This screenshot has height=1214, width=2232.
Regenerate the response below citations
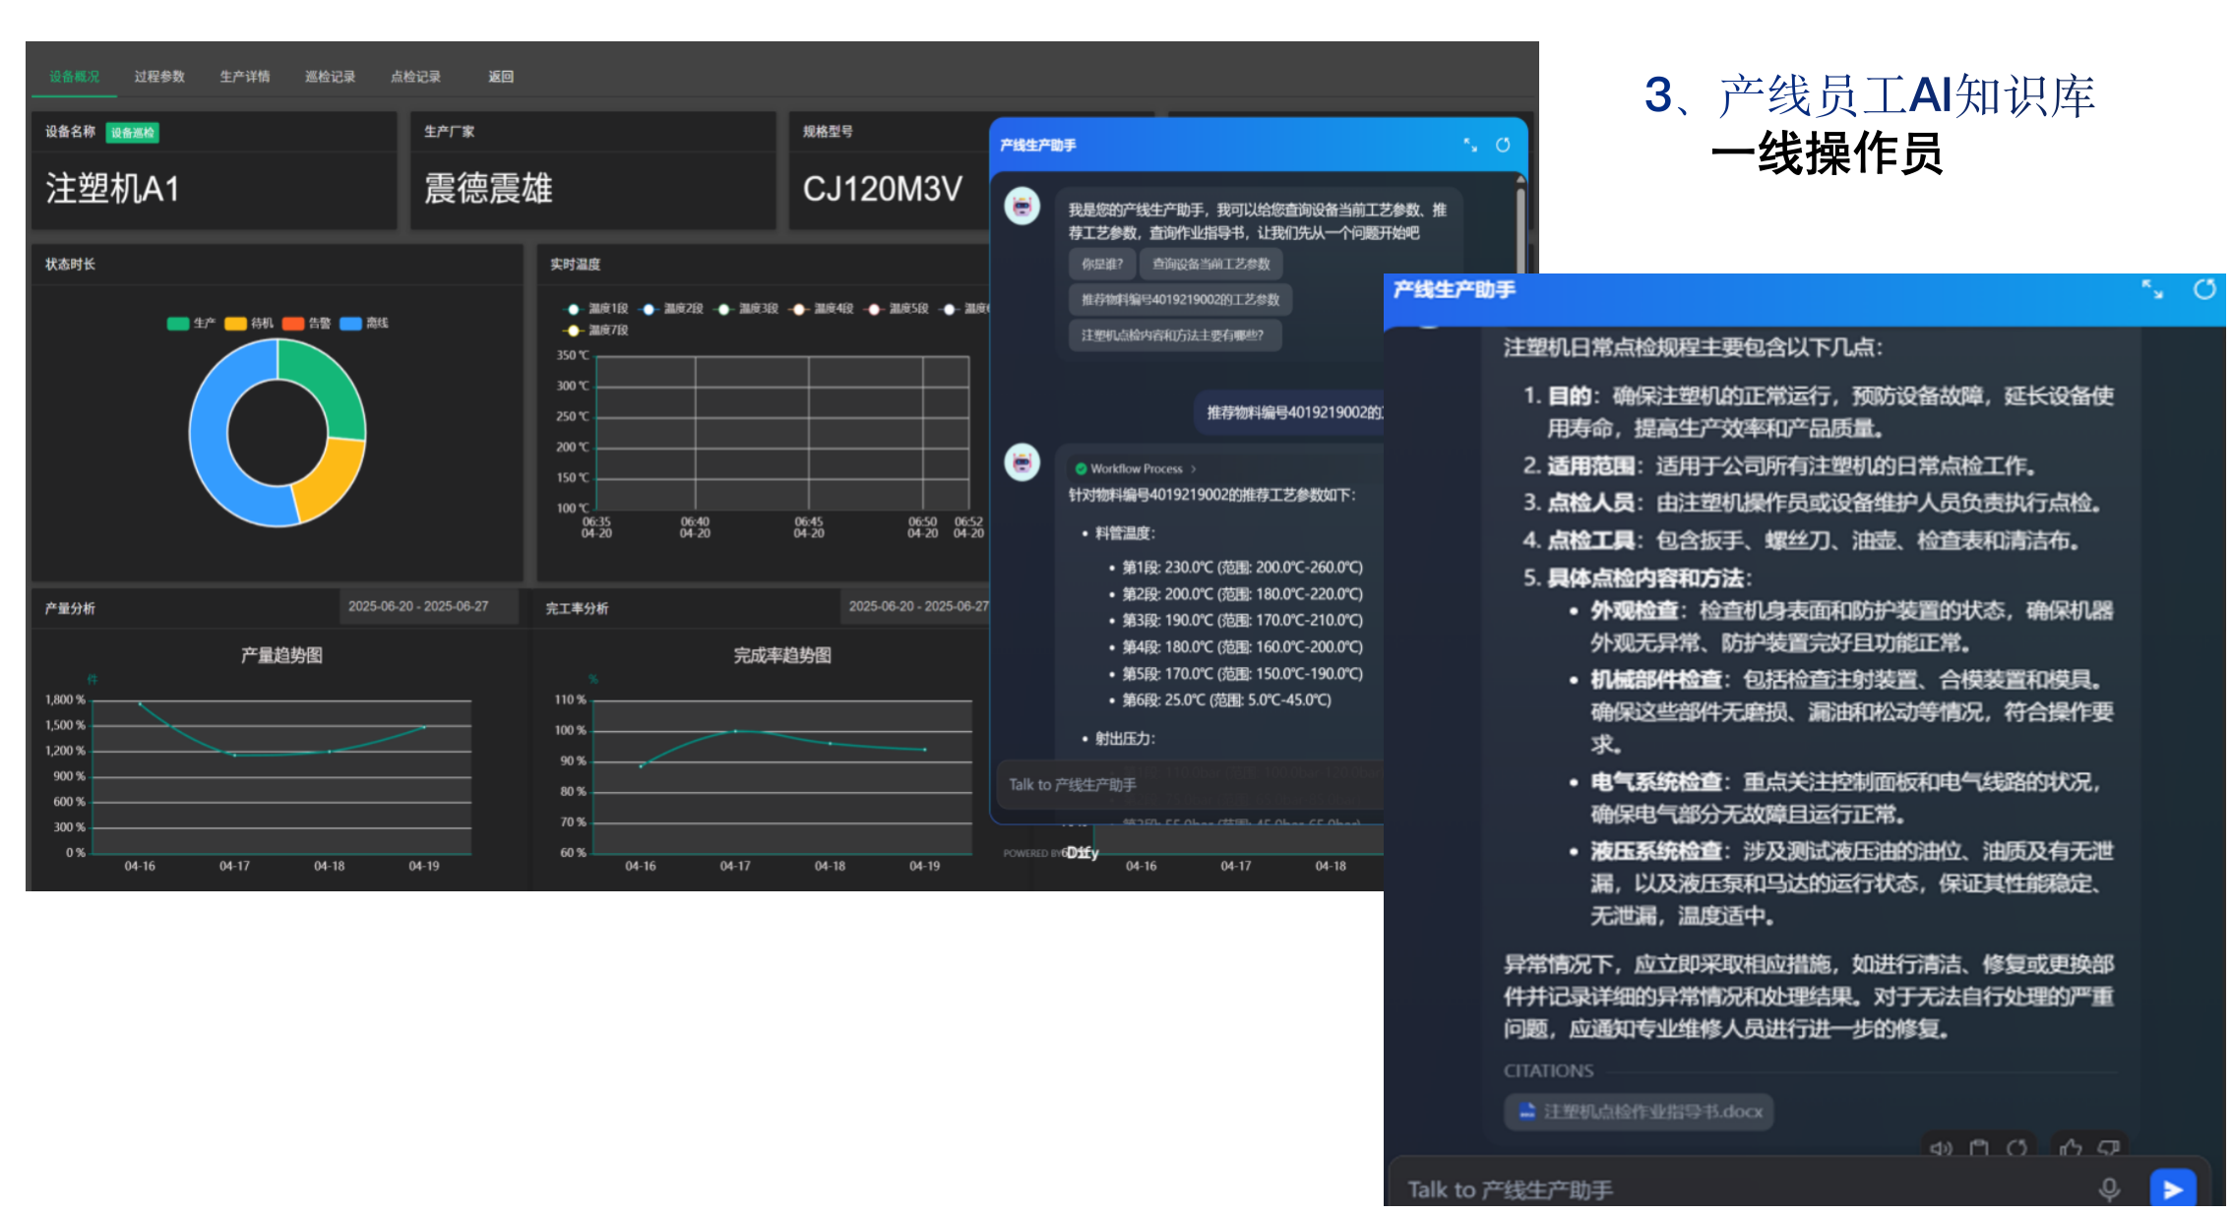point(2016,1147)
